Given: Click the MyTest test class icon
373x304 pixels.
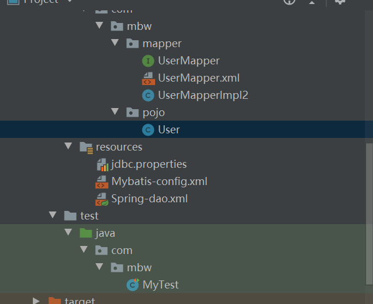Looking at the screenshot, I should 133,284.
